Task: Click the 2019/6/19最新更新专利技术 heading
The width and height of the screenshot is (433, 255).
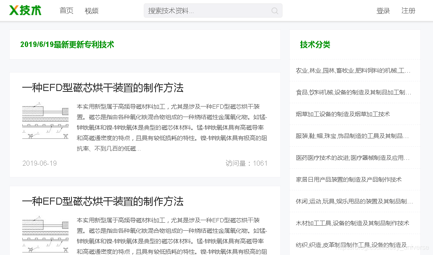Action: click(x=68, y=45)
